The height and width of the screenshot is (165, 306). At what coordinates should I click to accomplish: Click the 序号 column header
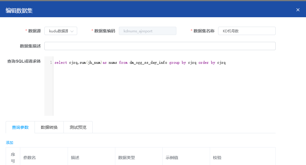[x=13, y=158]
